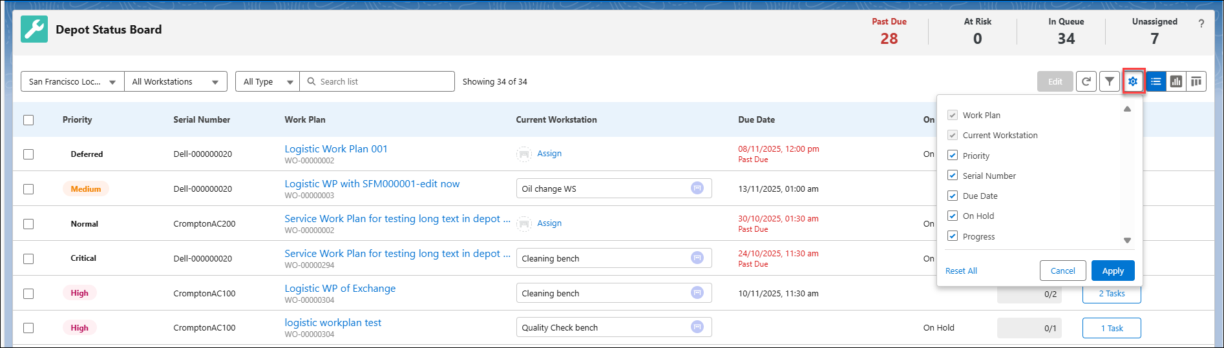Click the Cancel button

click(x=1063, y=271)
